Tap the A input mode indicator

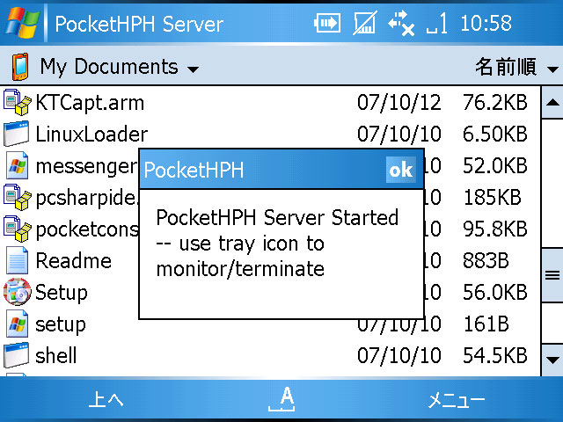click(281, 398)
